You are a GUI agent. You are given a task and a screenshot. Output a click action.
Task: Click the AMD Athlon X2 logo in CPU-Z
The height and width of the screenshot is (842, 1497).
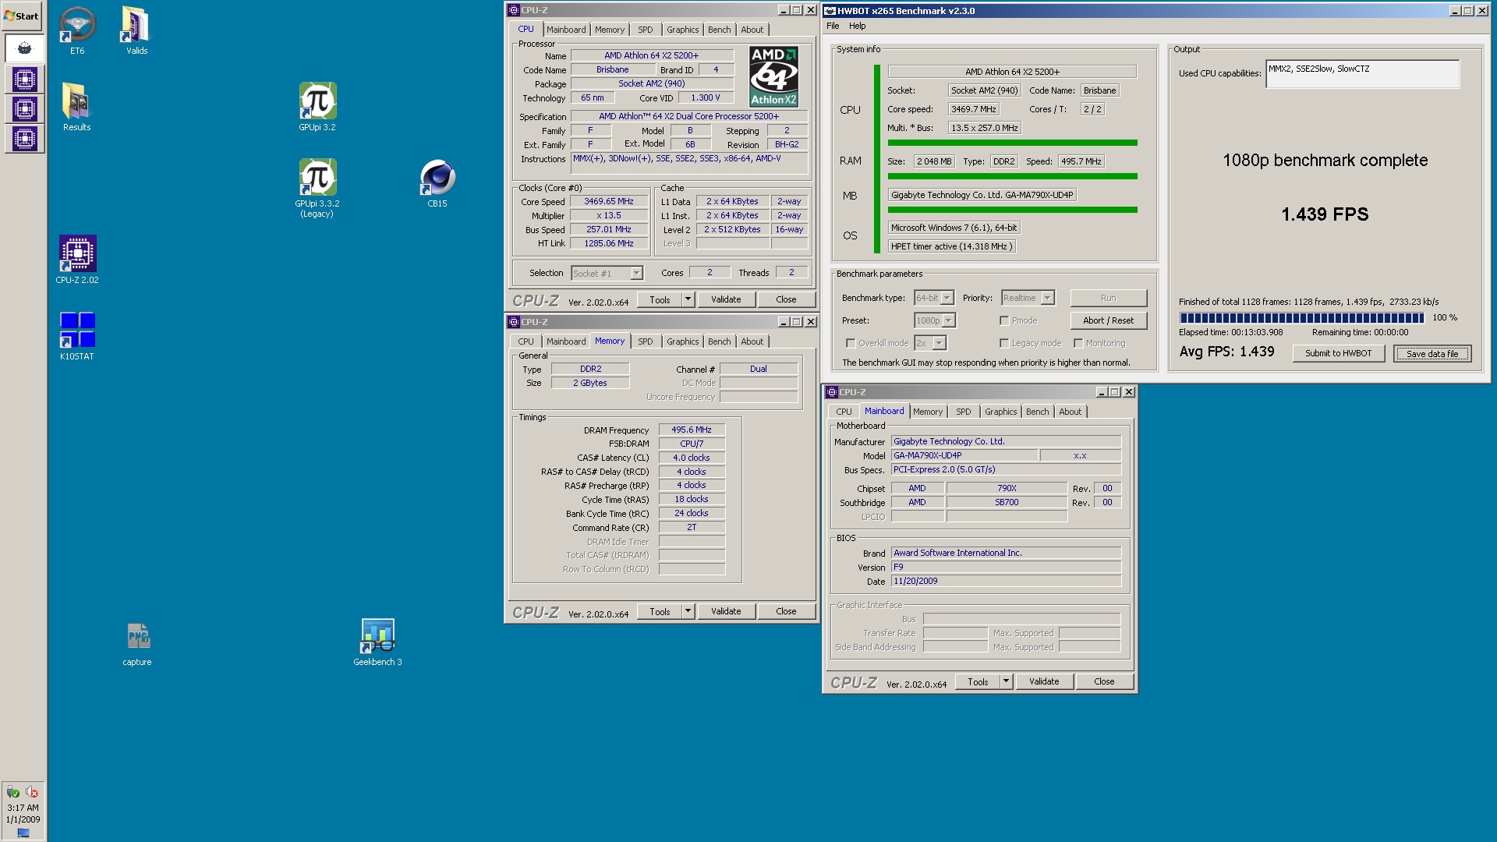click(x=773, y=76)
